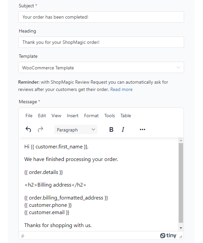This screenshot has height=243, width=203.
Task: Click the redo arrow icon
Action: [x=41, y=129]
